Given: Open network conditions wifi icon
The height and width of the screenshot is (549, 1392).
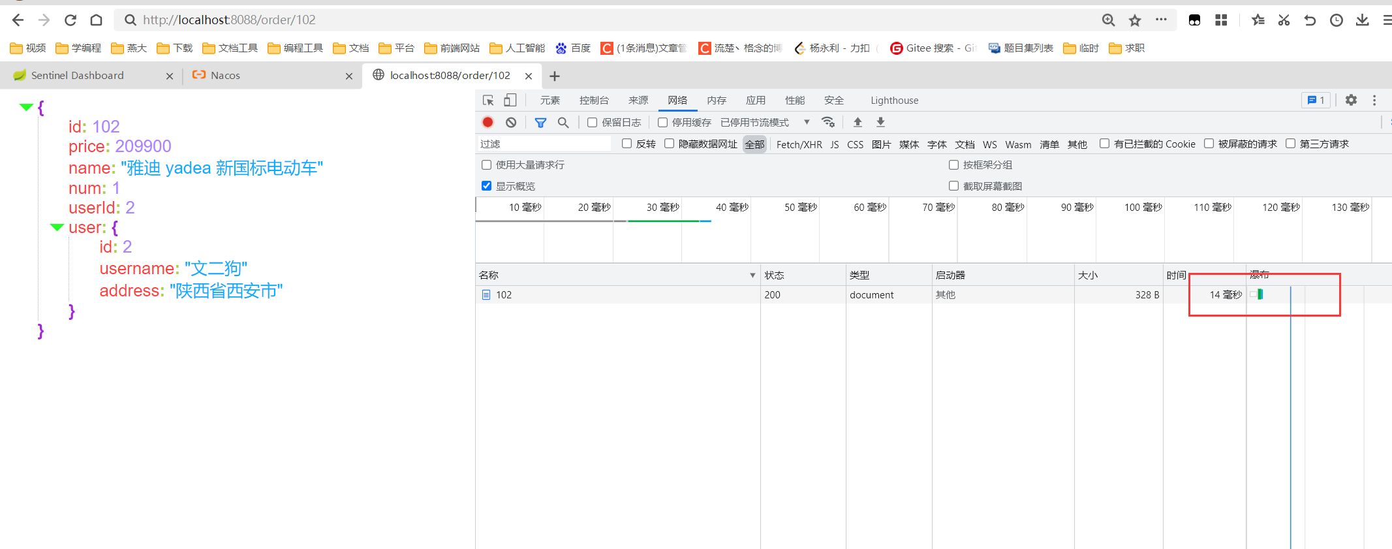Looking at the screenshot, I should tap(828, 122).
